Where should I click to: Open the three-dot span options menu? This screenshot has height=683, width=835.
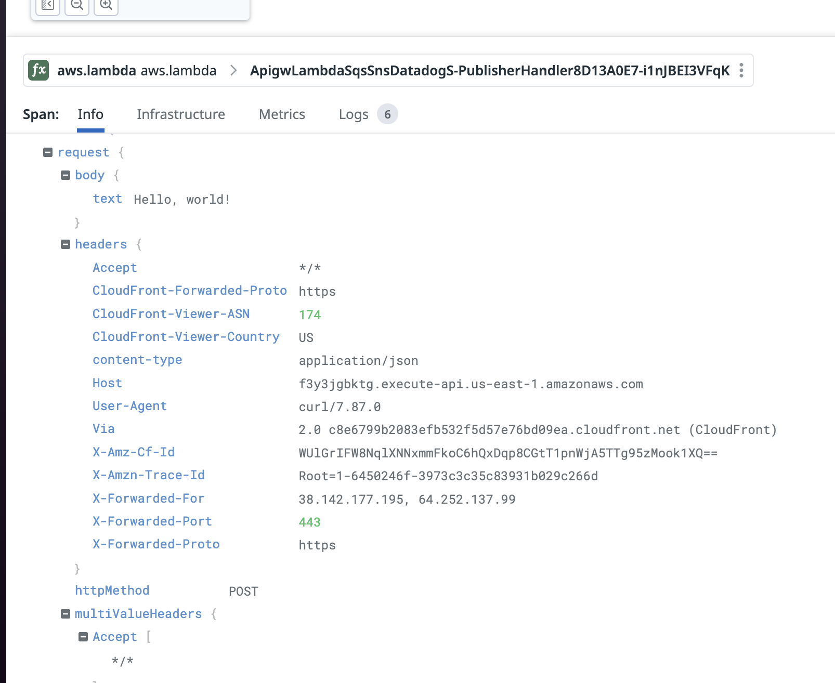[x=741, y=70]
